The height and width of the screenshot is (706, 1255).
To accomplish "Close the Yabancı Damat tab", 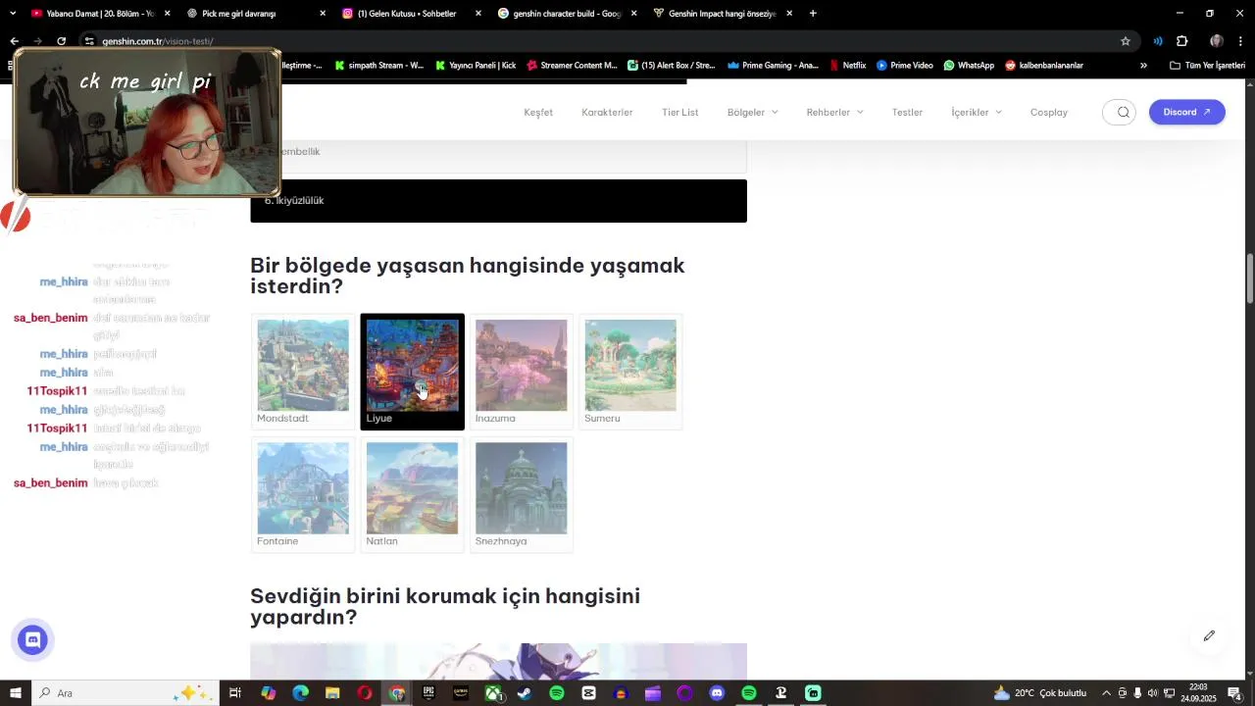I will coord(167,14).
